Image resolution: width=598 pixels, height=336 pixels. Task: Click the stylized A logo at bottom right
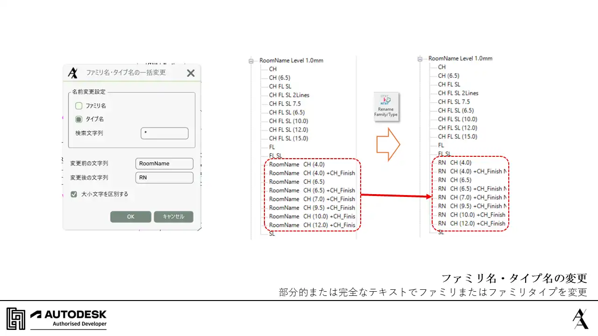tap(580, 318)
